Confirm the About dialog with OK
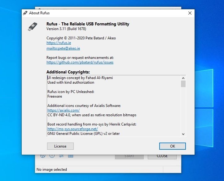 click(173, 146)
